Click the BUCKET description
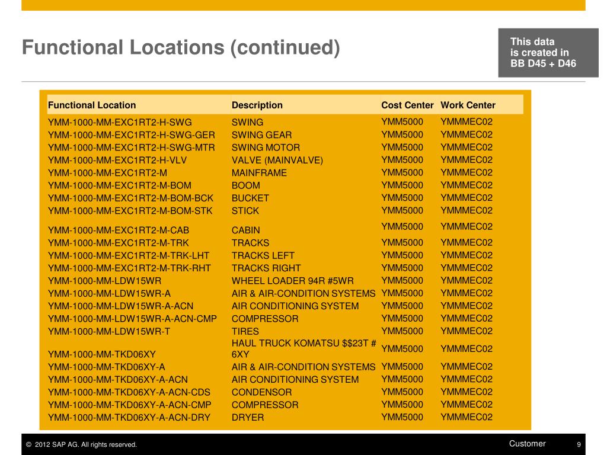The width and height of the screenshot is (607, 455). coord(251,198)
